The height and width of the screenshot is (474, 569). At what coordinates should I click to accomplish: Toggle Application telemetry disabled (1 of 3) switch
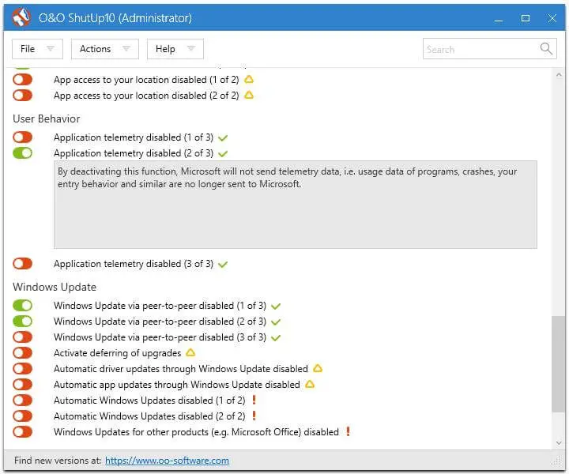point(22,137)
